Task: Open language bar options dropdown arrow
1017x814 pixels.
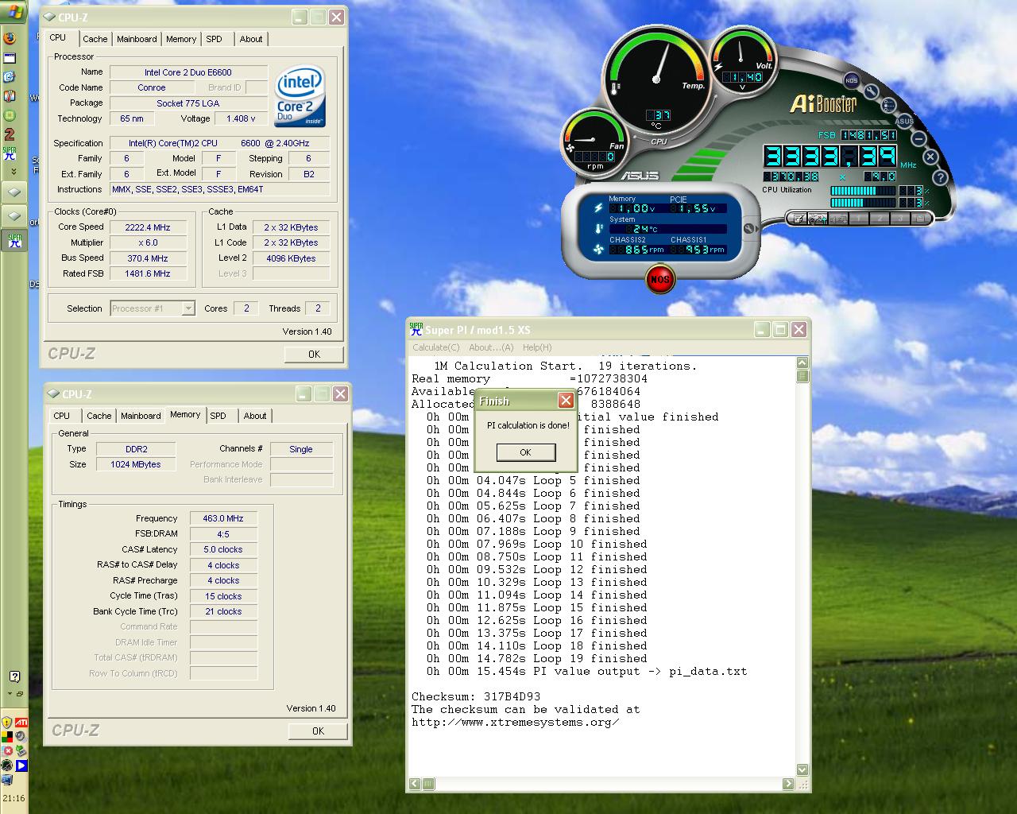Action: tap(11, 694)
